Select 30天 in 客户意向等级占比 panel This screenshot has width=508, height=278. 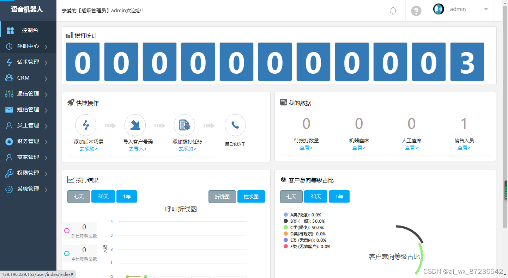pyautogui.click(x=316, y=197)
